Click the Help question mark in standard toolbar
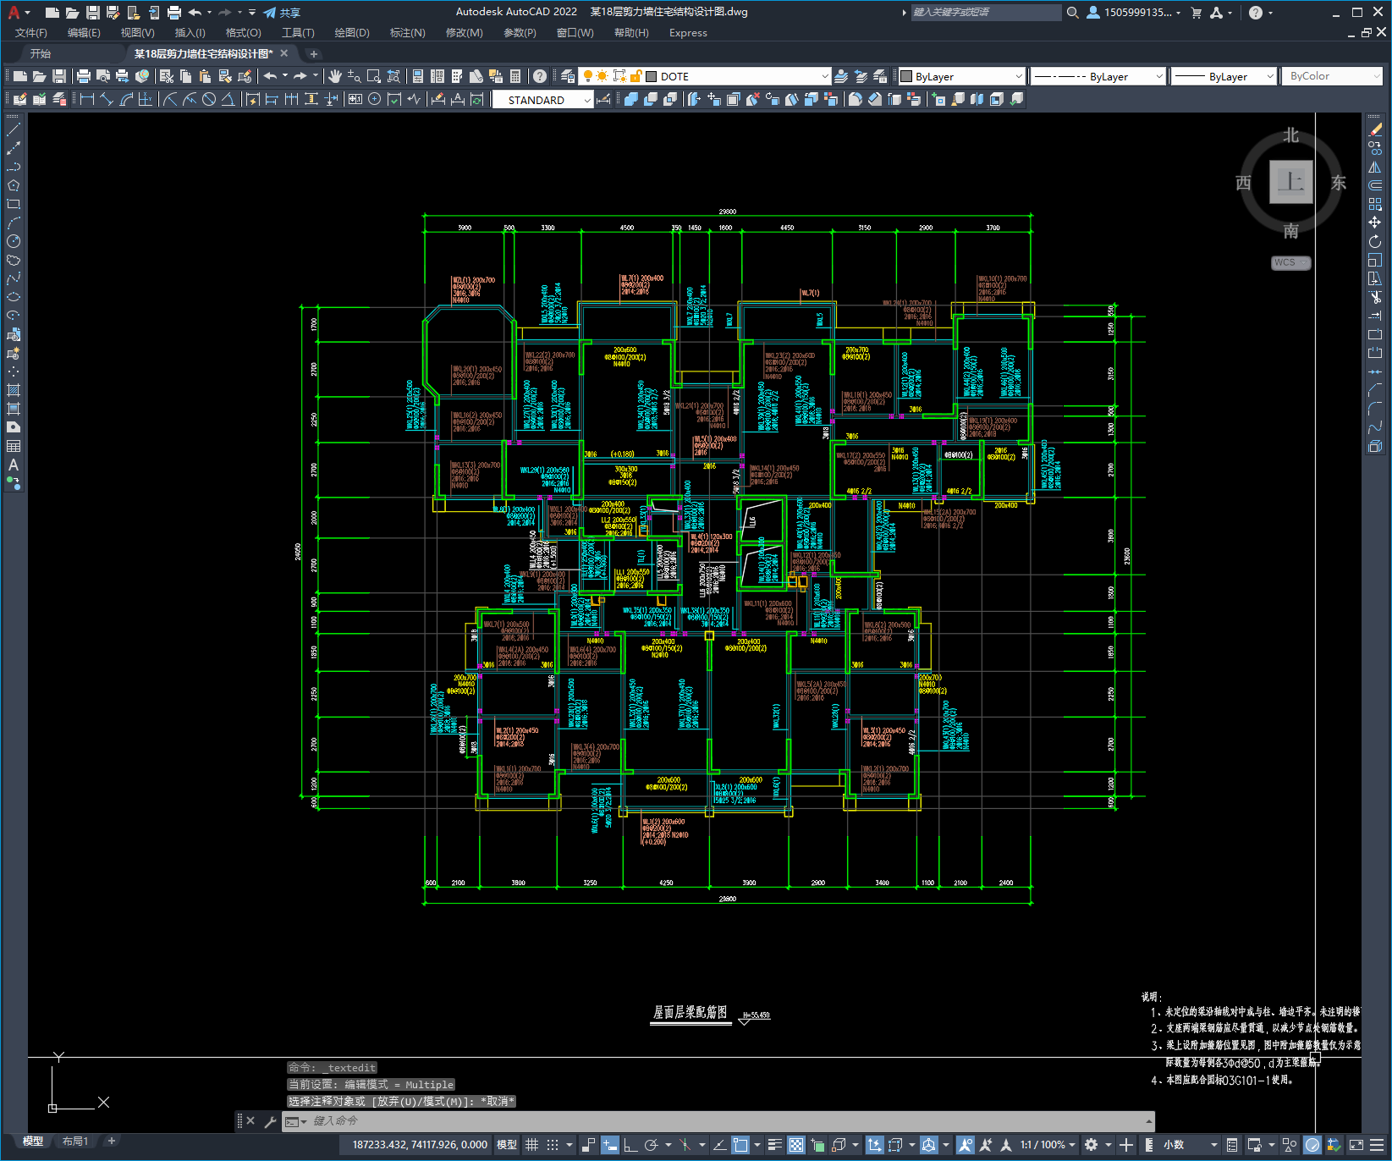Viewport: 1392px width, 1161px height. point(540,76)
